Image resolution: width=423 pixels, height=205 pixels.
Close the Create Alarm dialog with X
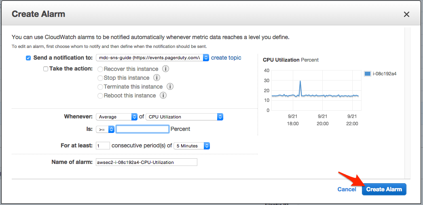click(406, 14)
